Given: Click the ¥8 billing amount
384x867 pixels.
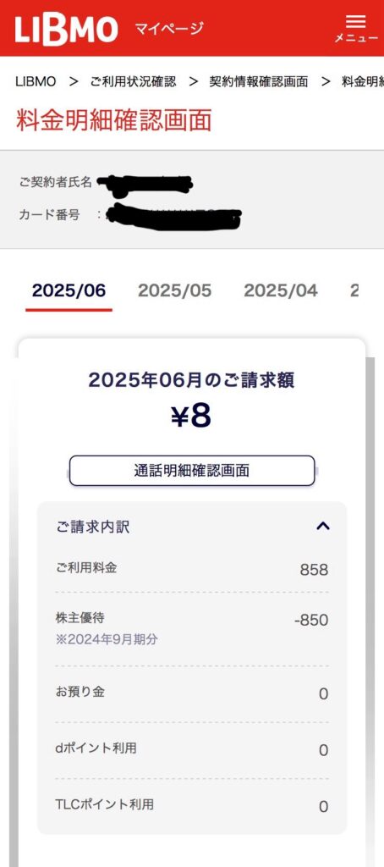Looking at the screenshot, I should [191, 417].
